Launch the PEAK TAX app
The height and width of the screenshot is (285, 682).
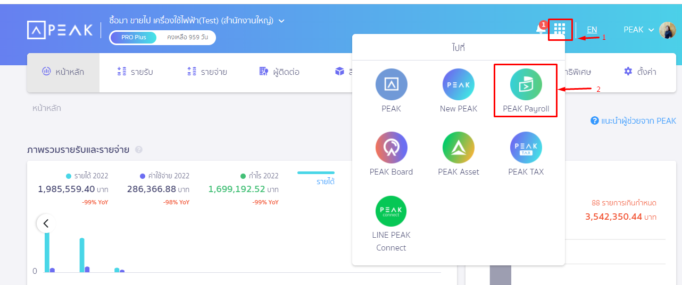pyautogui.click(x=526, y=153)
